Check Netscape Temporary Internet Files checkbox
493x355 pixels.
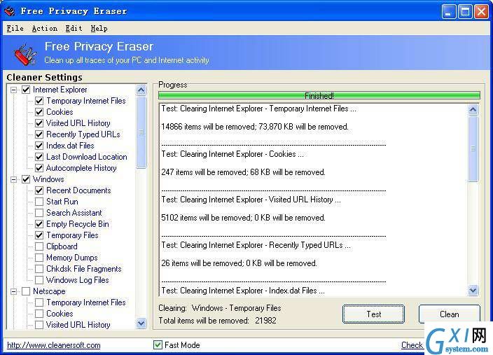39,302
